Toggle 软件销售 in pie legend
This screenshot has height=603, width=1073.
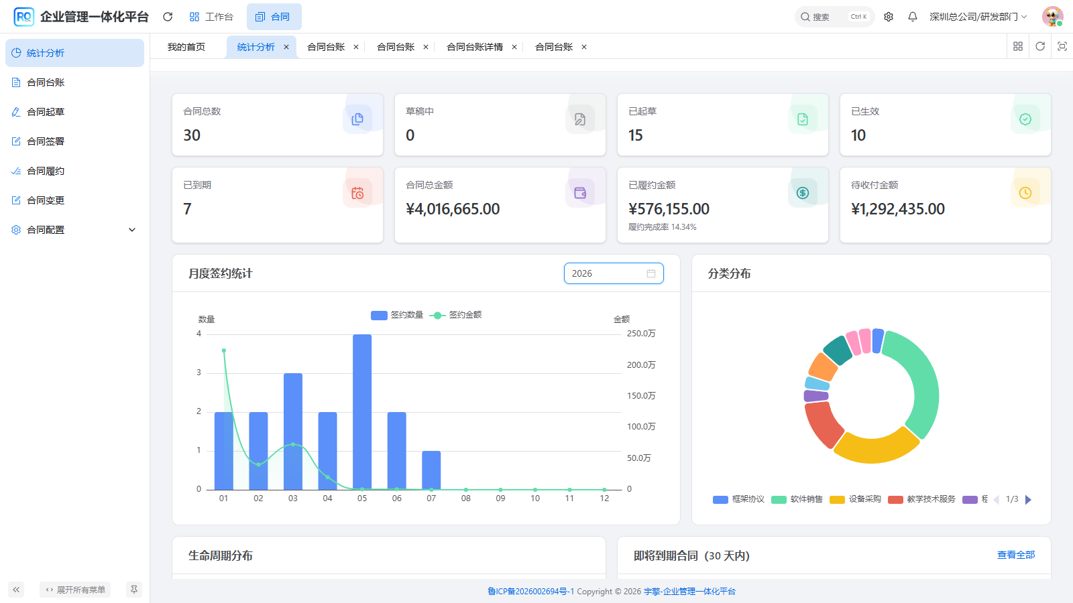[797, 499]
